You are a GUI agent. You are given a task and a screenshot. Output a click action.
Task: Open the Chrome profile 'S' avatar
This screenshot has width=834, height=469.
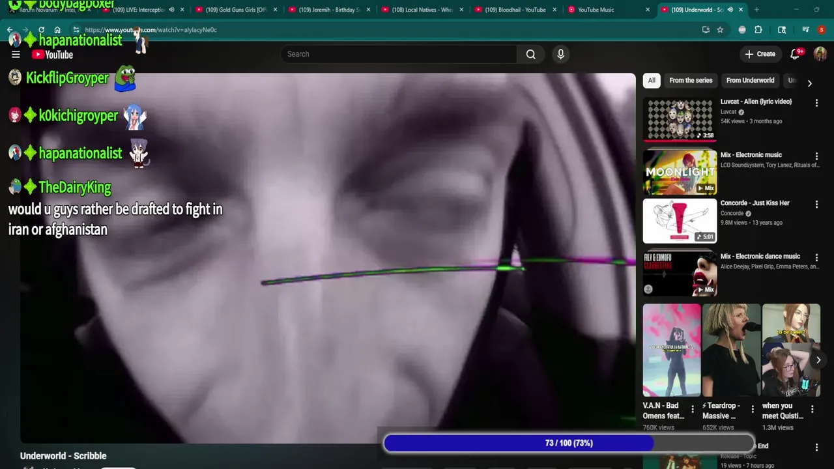tap(822, 30)
